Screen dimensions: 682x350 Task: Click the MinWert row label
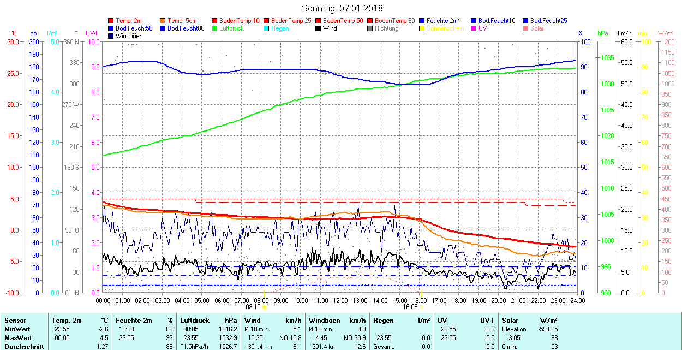17,329
